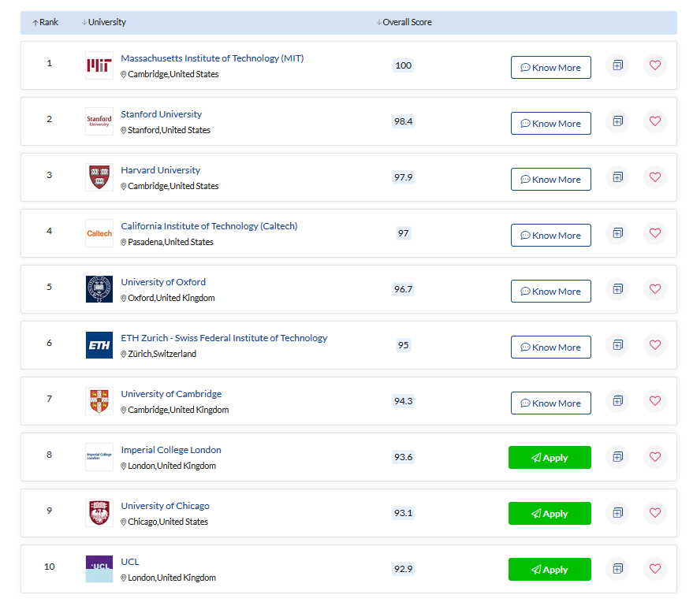Add MIT to compare list
Viewport: 693px width, 602px height.
(617, 65)
